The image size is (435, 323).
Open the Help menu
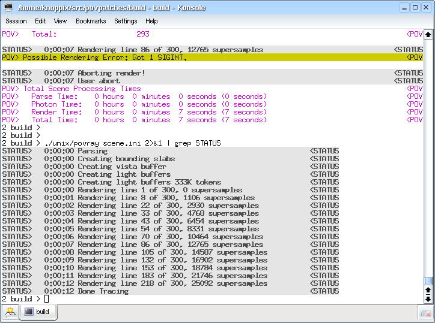(151, 21)
